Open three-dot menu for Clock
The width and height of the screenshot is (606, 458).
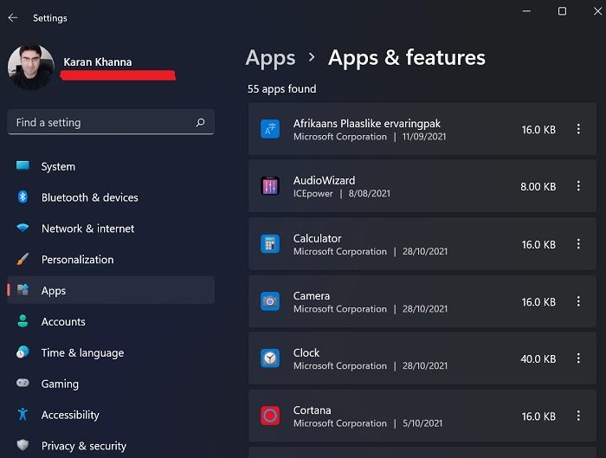coord(578,358)
